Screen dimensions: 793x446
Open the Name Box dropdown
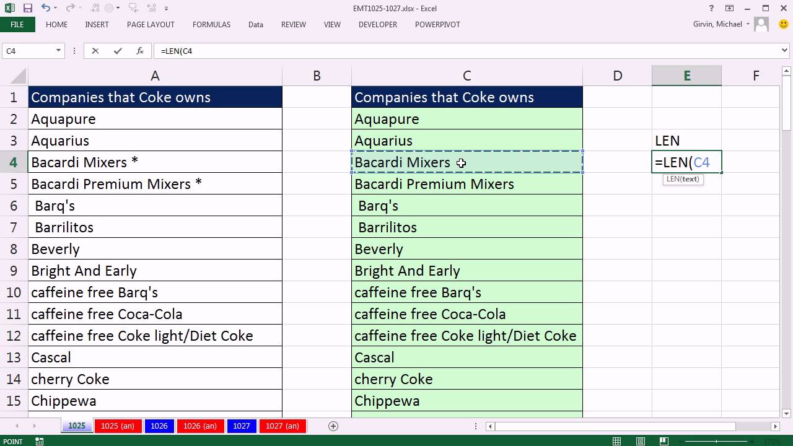click(59, 51)
